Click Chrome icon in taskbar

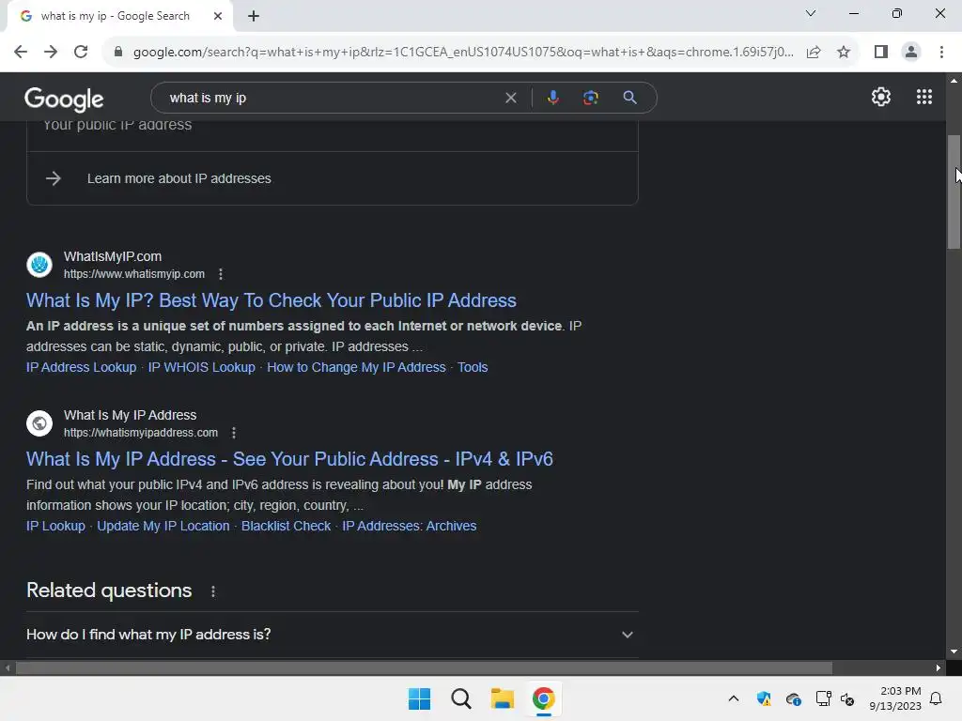point(544,698)
